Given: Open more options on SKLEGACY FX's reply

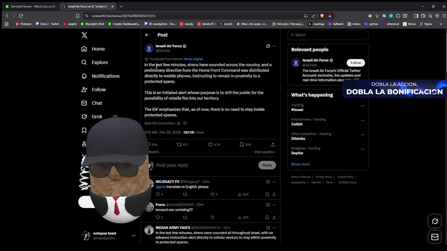Looking at the screenshot, I should pyautogui.click(x=274, y=182).
